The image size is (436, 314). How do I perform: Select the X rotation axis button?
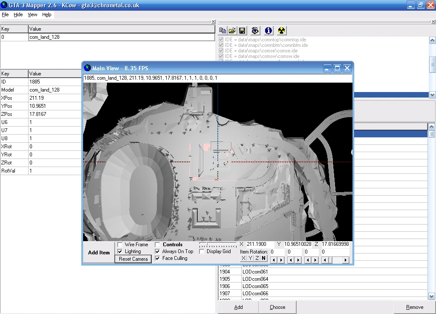tap(243, 259)
